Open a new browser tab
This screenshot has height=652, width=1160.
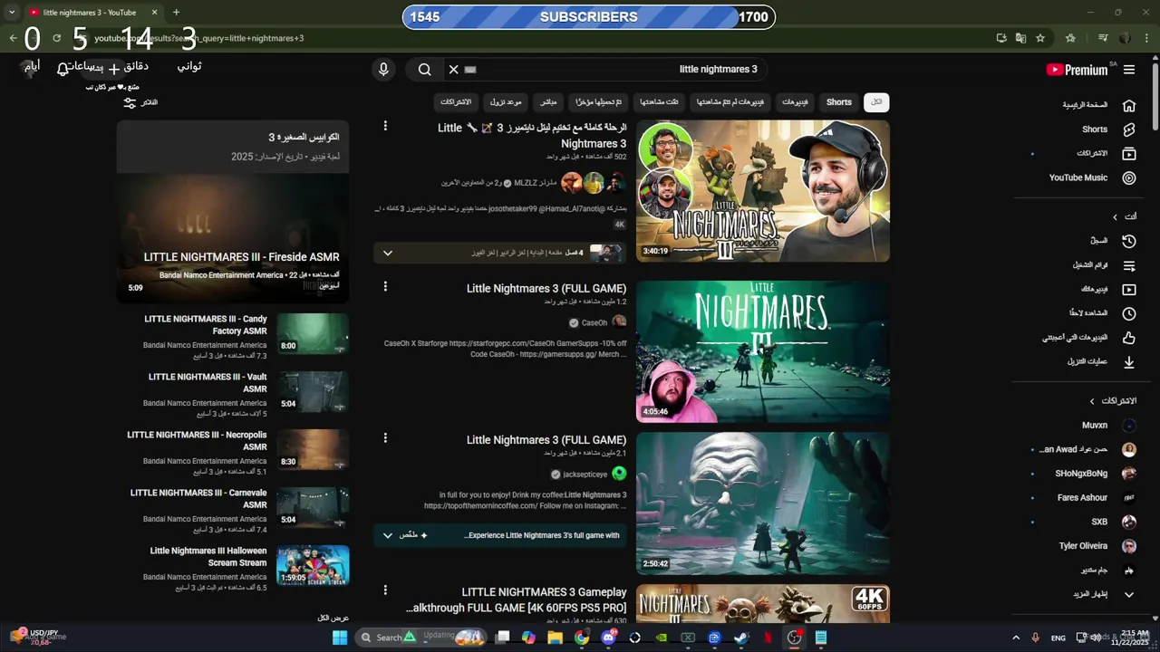pyautogui.click(x=176, y=13)
